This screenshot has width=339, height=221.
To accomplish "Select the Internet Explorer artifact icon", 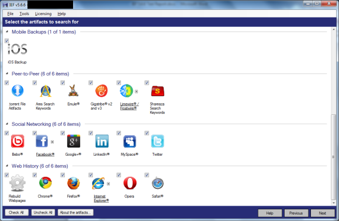I will pyautogui.click(x=98, y=183).
